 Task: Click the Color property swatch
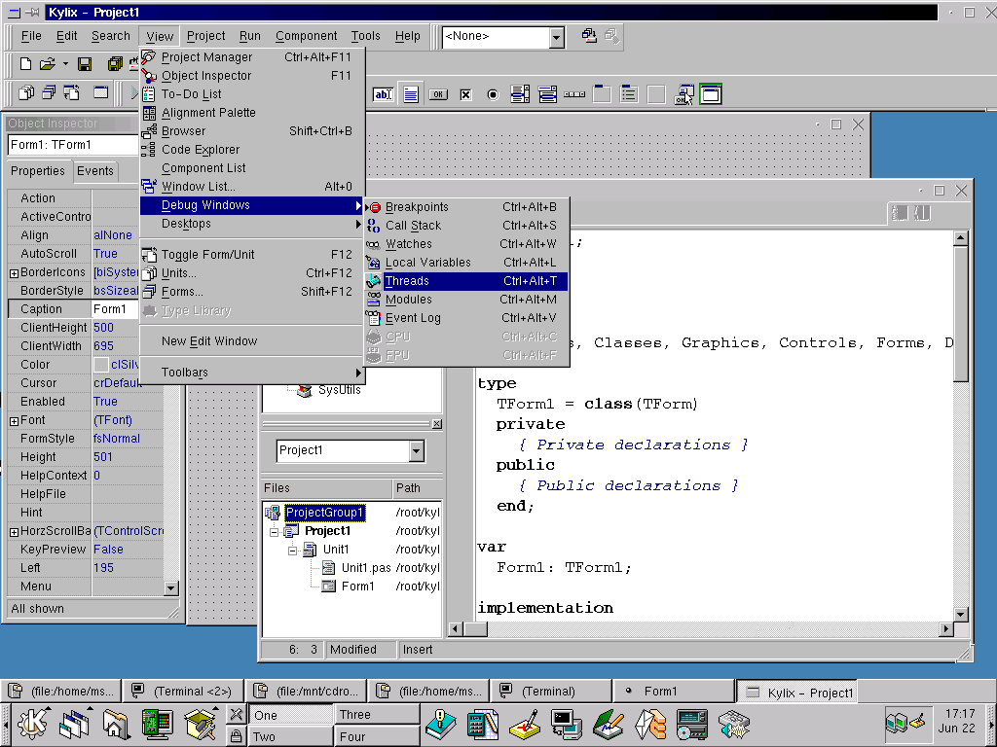point(100,365)
